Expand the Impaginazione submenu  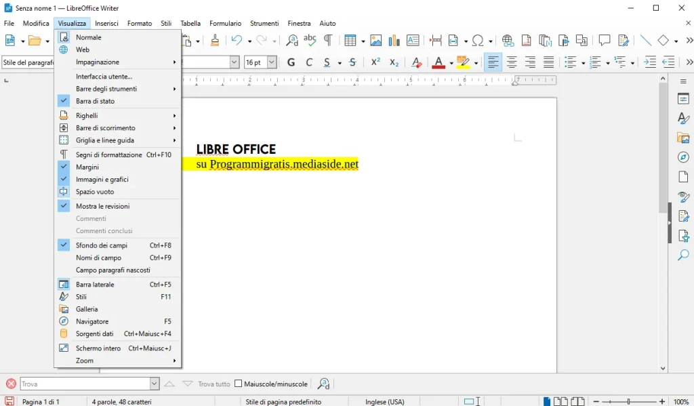coord(117,62)
